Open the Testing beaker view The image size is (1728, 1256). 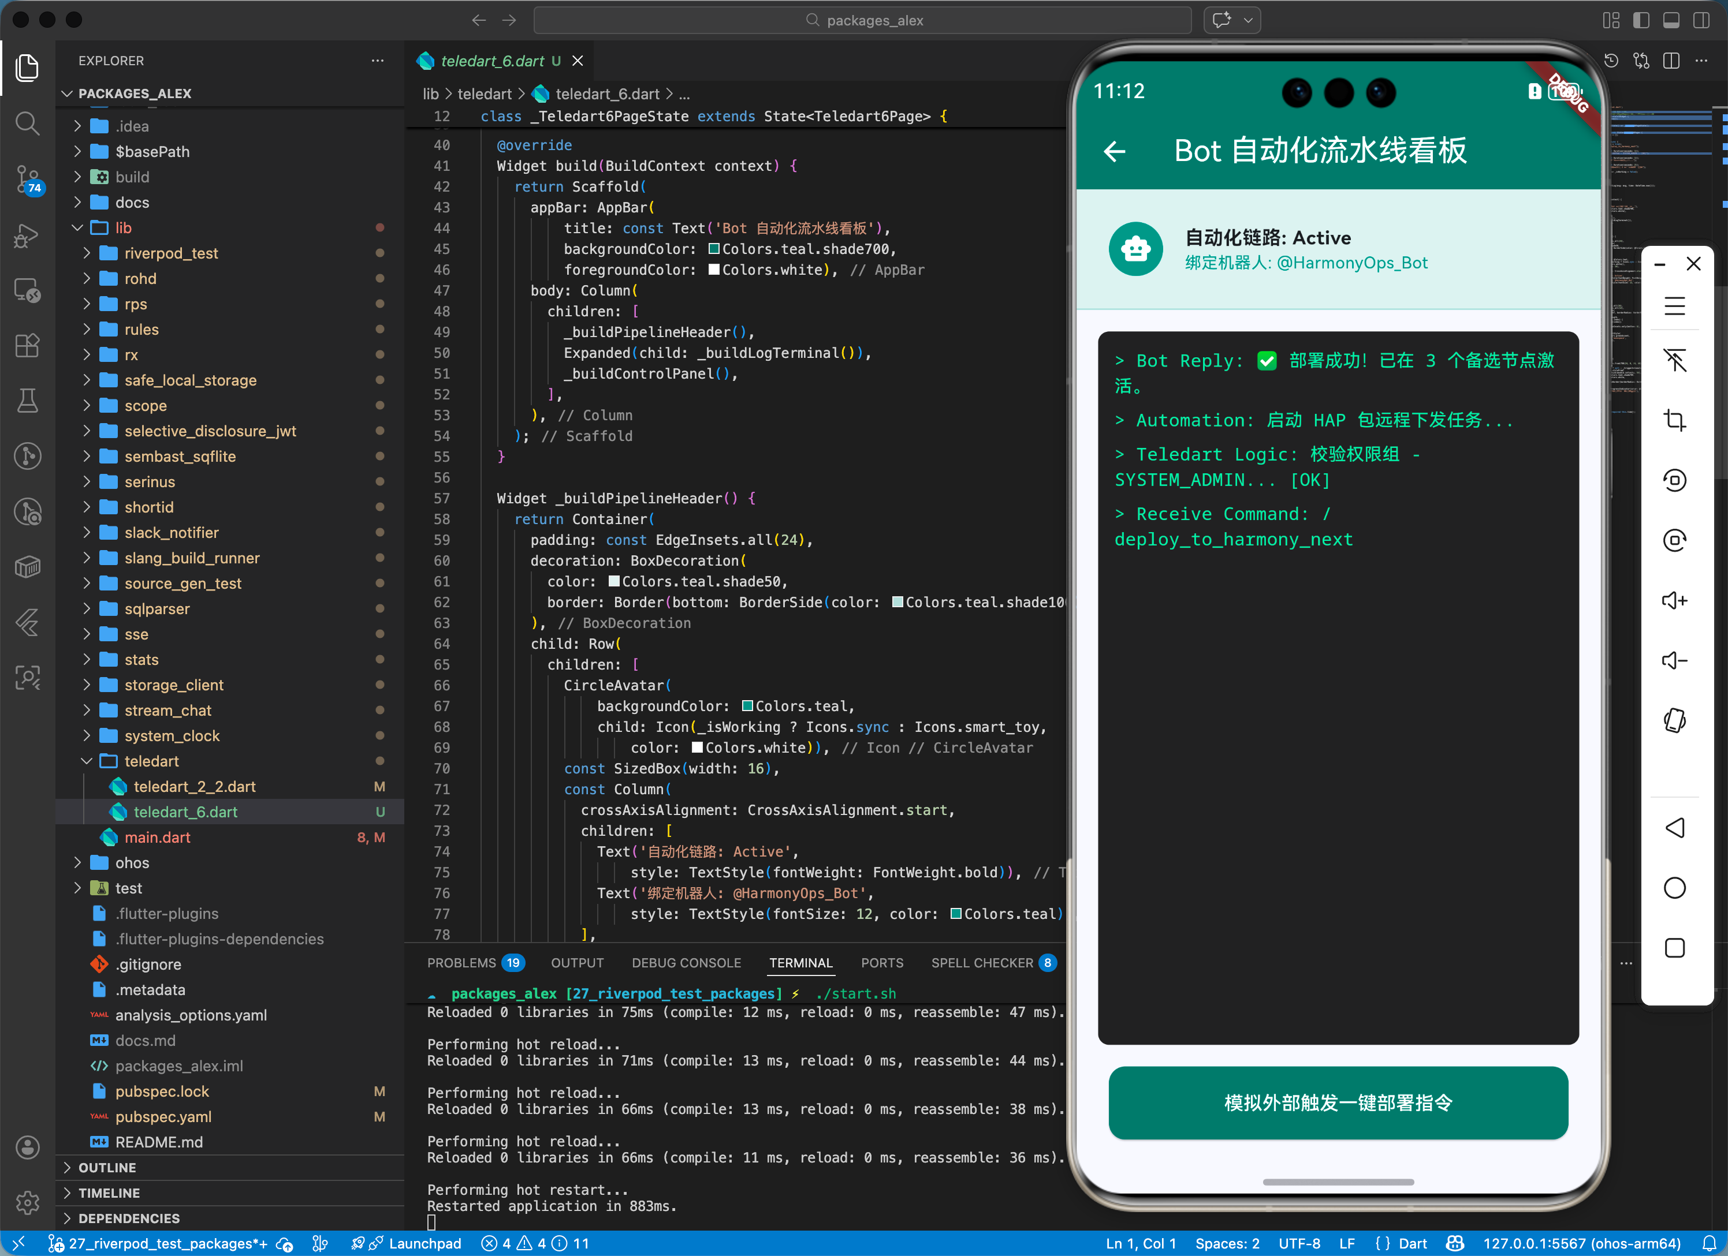coord(27,401)
